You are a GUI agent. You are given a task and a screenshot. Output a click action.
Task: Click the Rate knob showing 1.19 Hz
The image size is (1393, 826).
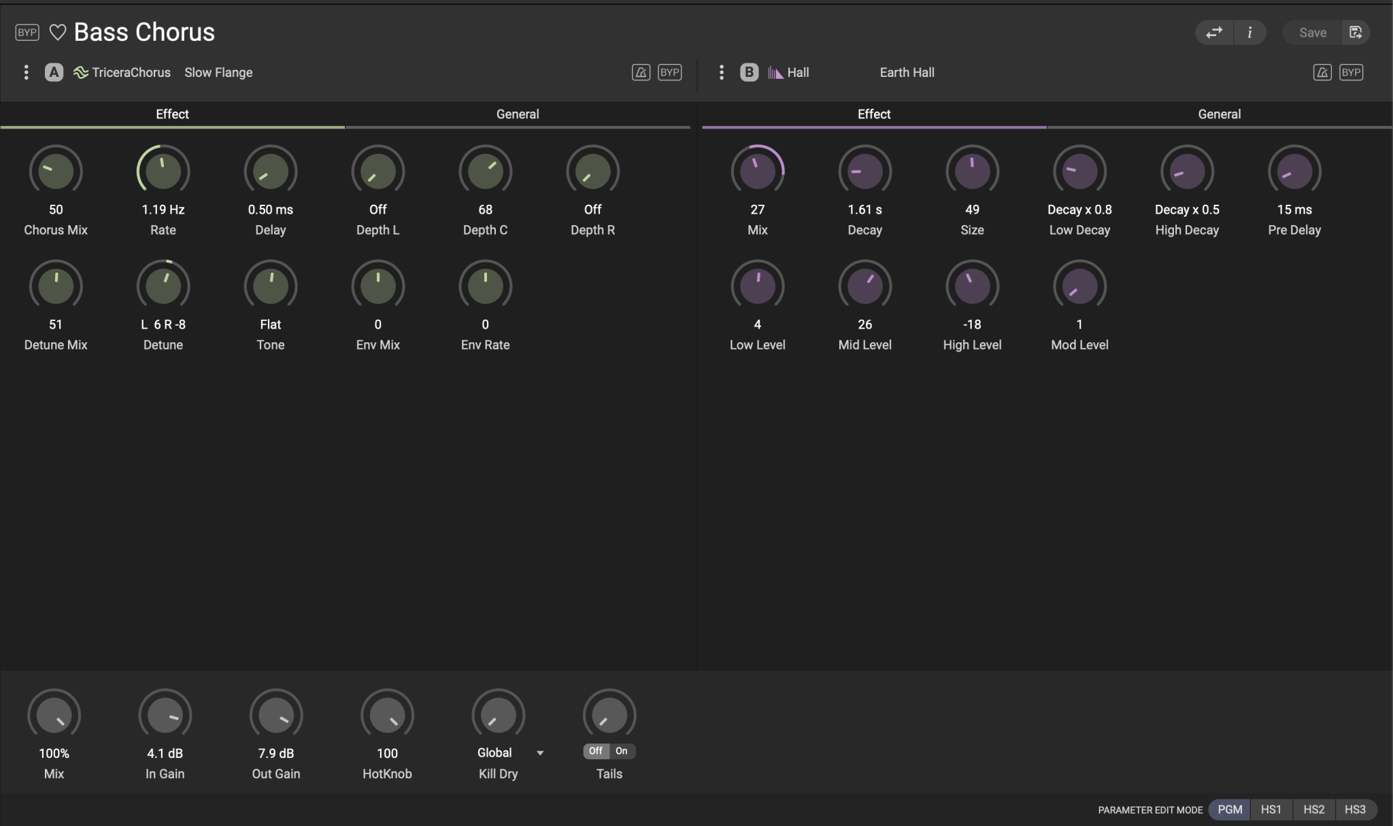[163, 171]
